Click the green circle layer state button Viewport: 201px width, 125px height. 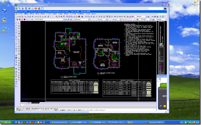click(x=17, y=20)
